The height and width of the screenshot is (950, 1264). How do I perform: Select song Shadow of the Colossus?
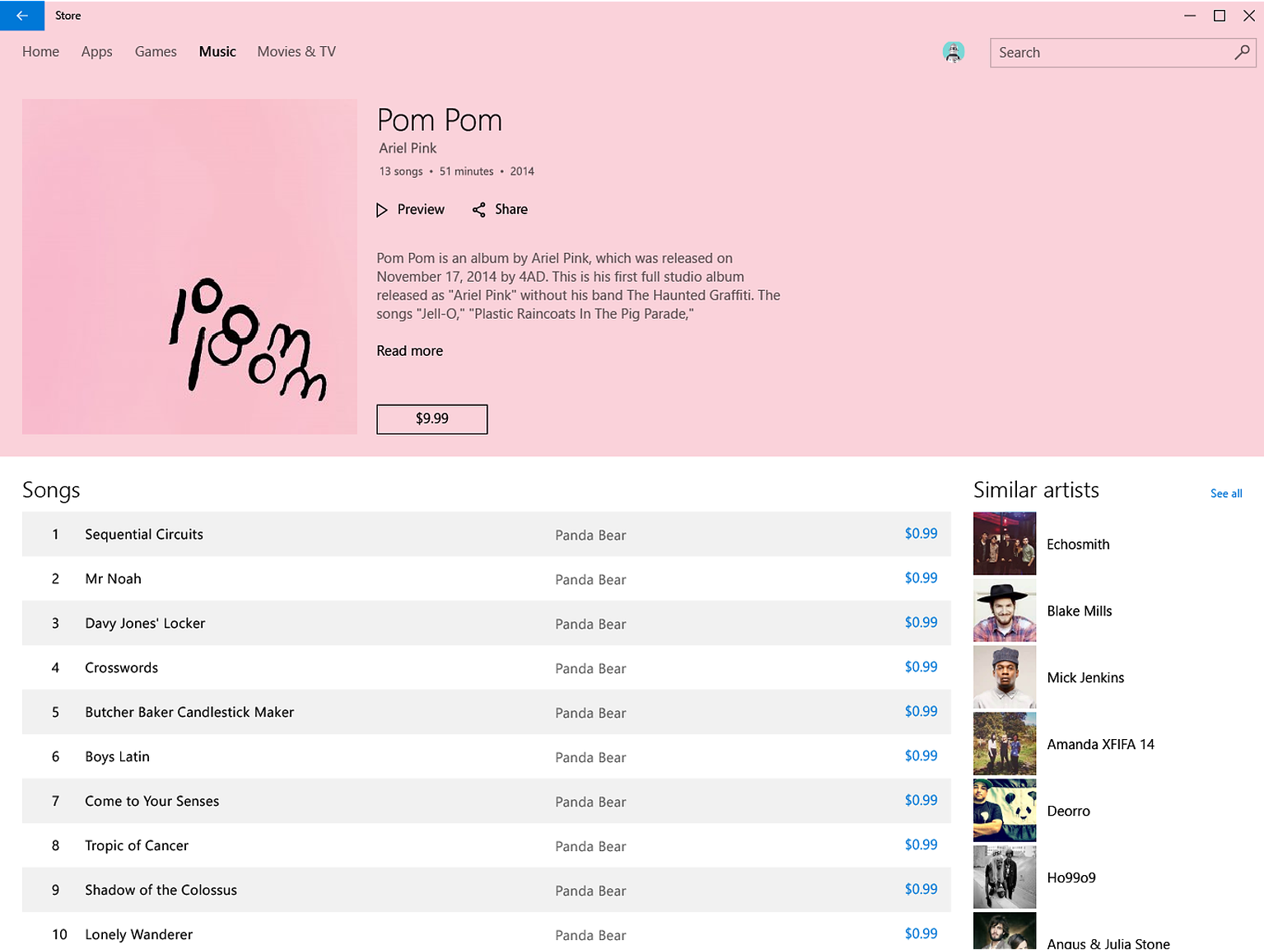coord(487,890)
